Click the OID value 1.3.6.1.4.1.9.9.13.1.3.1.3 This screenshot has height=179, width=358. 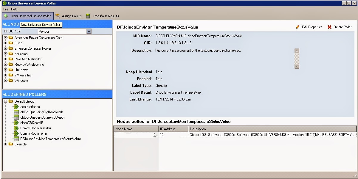point(173,43)
